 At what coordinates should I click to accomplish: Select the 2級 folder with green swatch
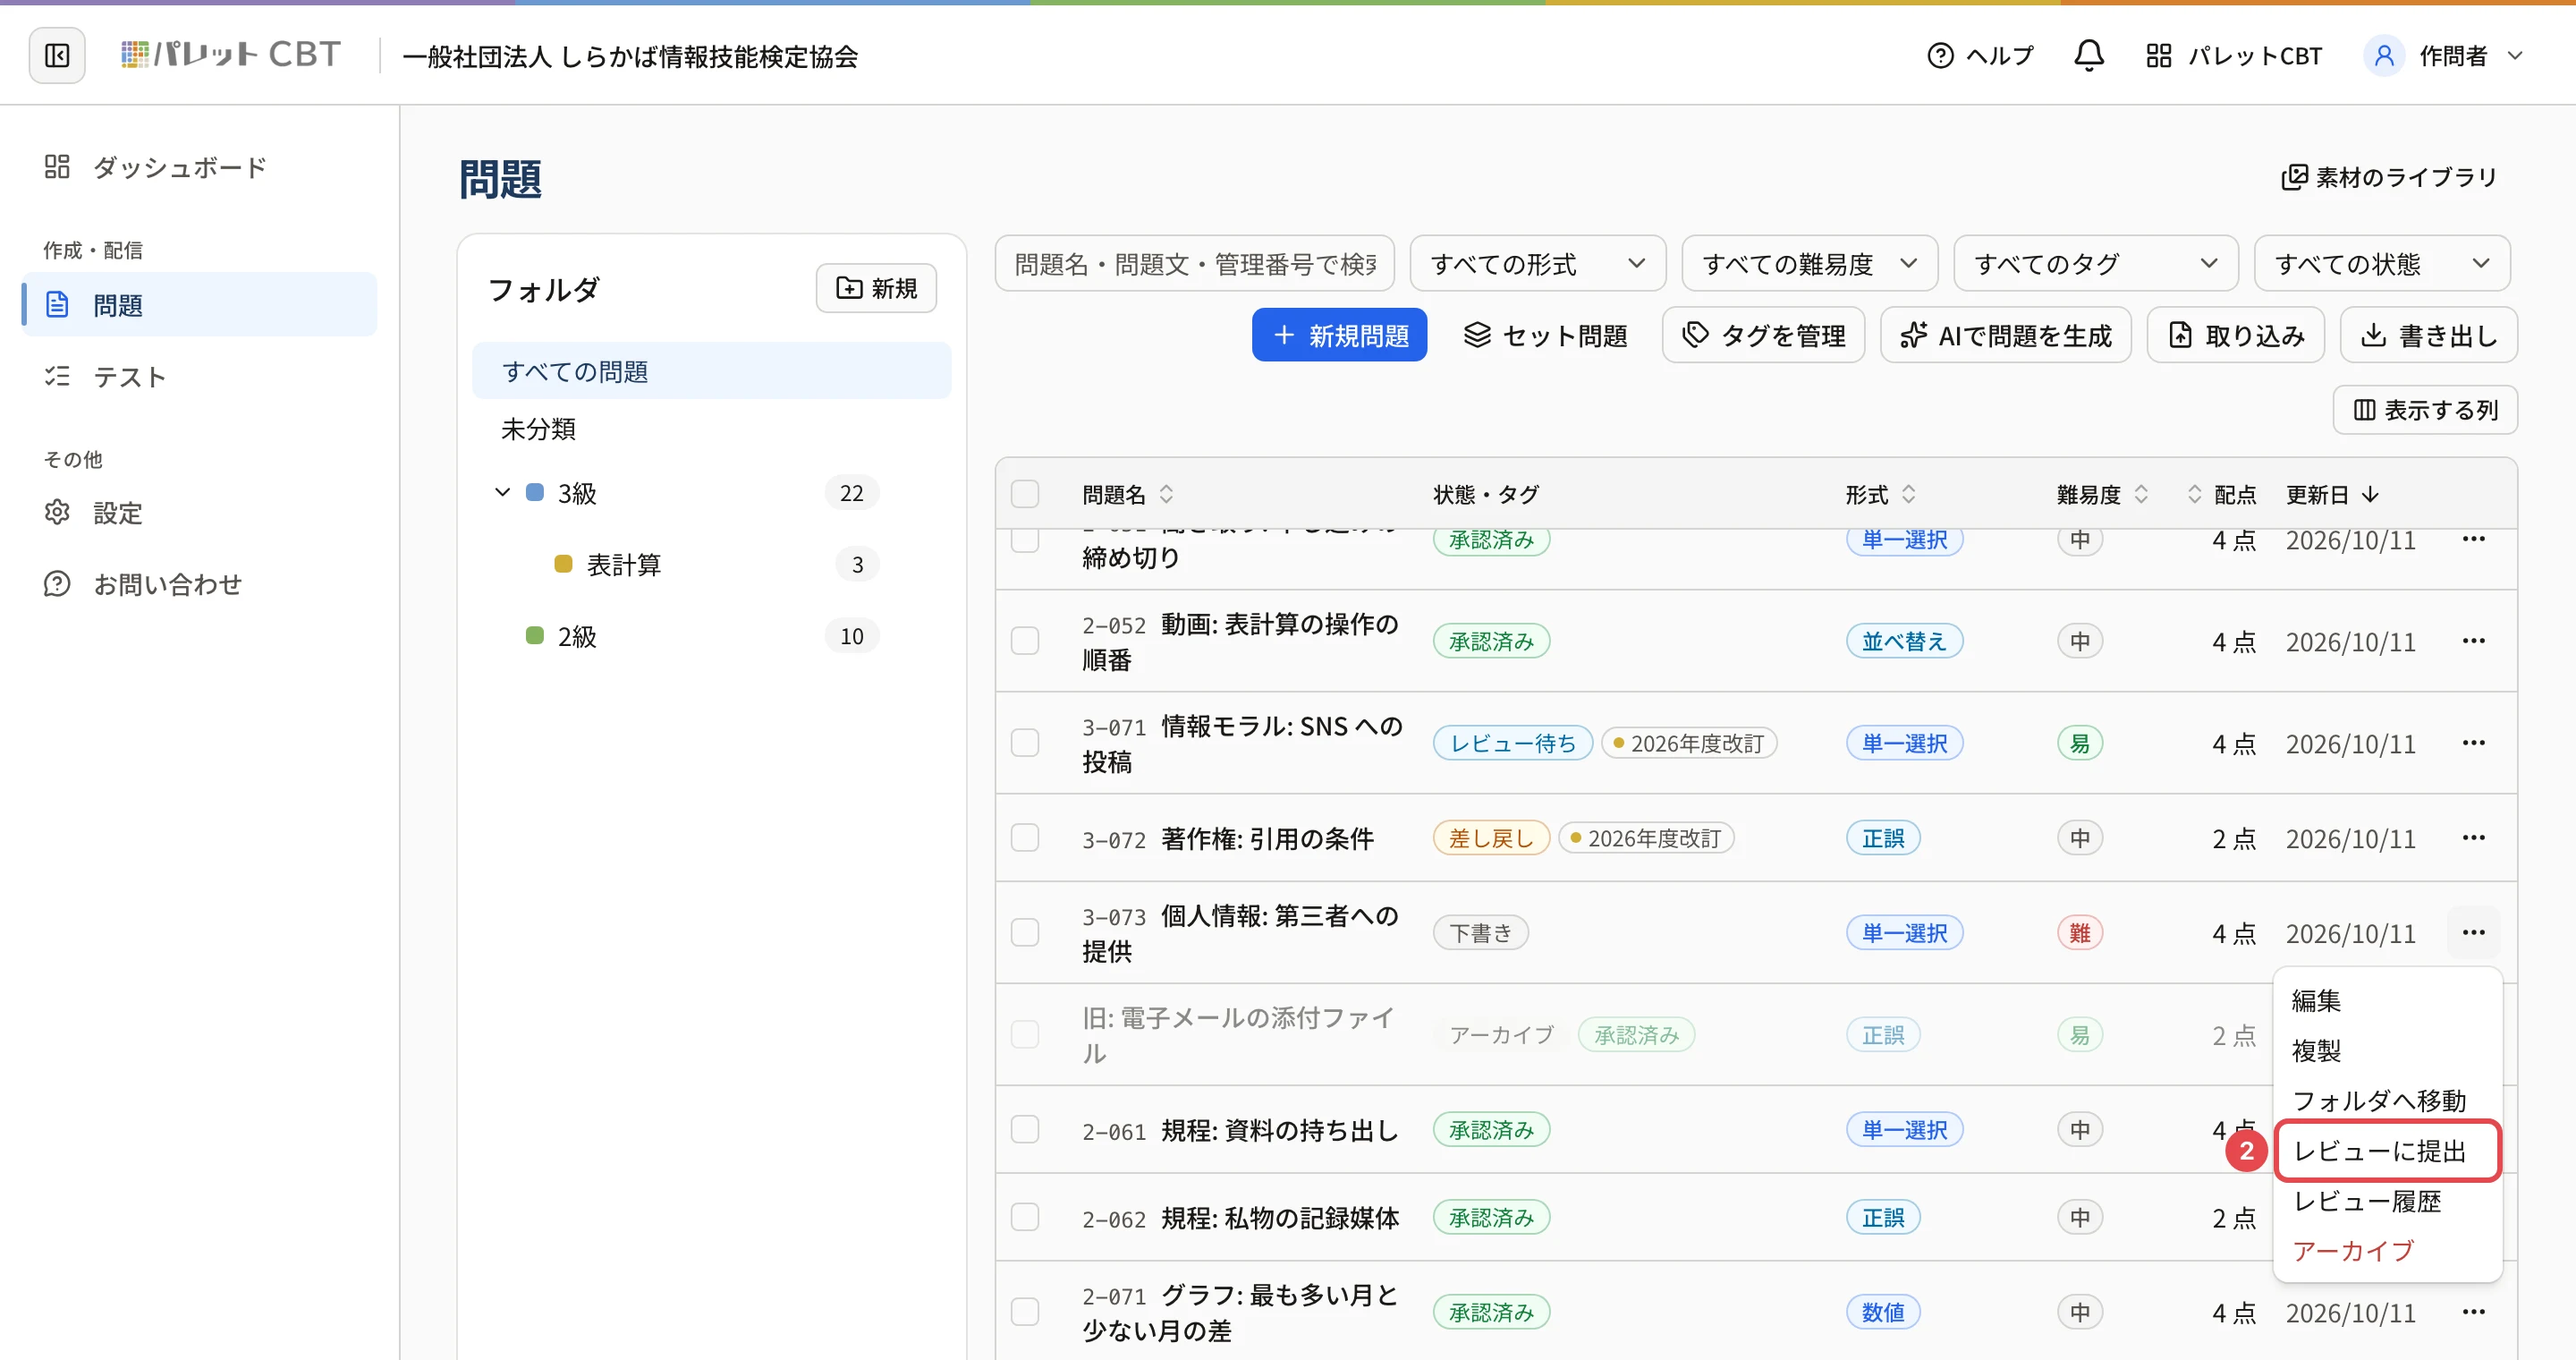pyautogui.click(x=576, y=636)
